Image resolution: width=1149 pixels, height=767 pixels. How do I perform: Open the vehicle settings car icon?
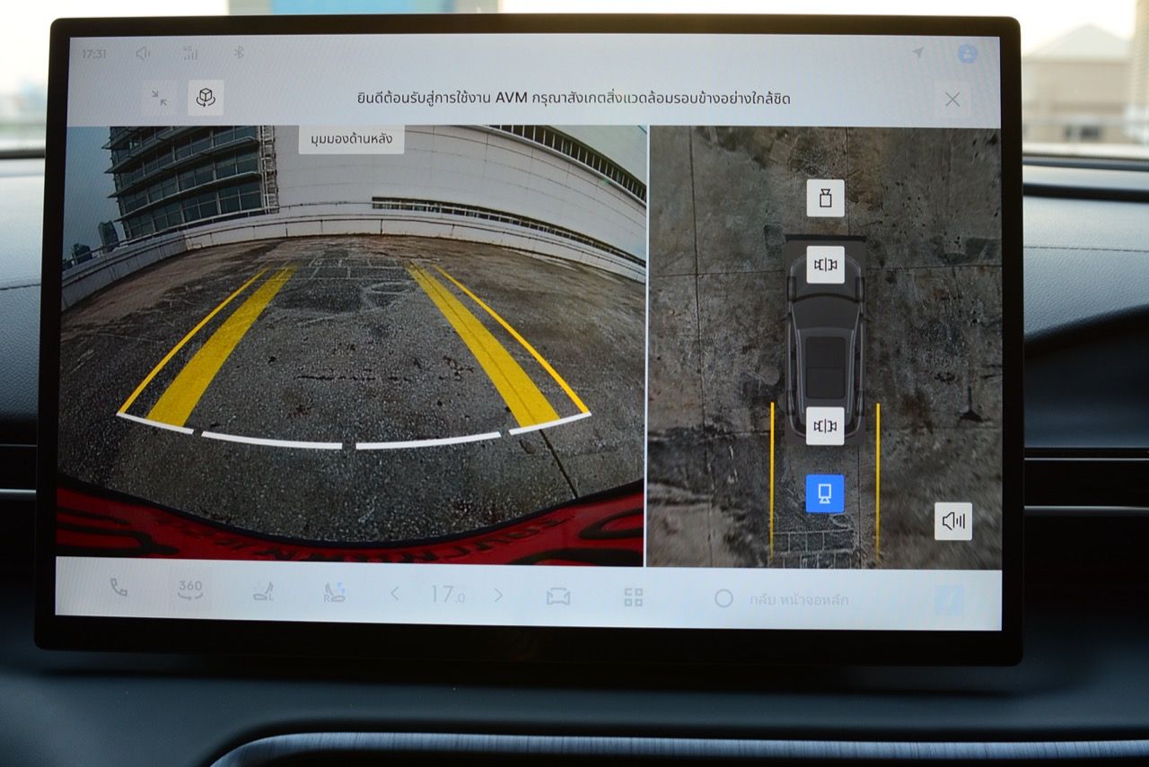tap(558, 597)
